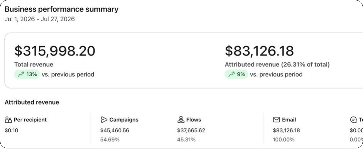Select the 9% growth badge

click(236, 74)
